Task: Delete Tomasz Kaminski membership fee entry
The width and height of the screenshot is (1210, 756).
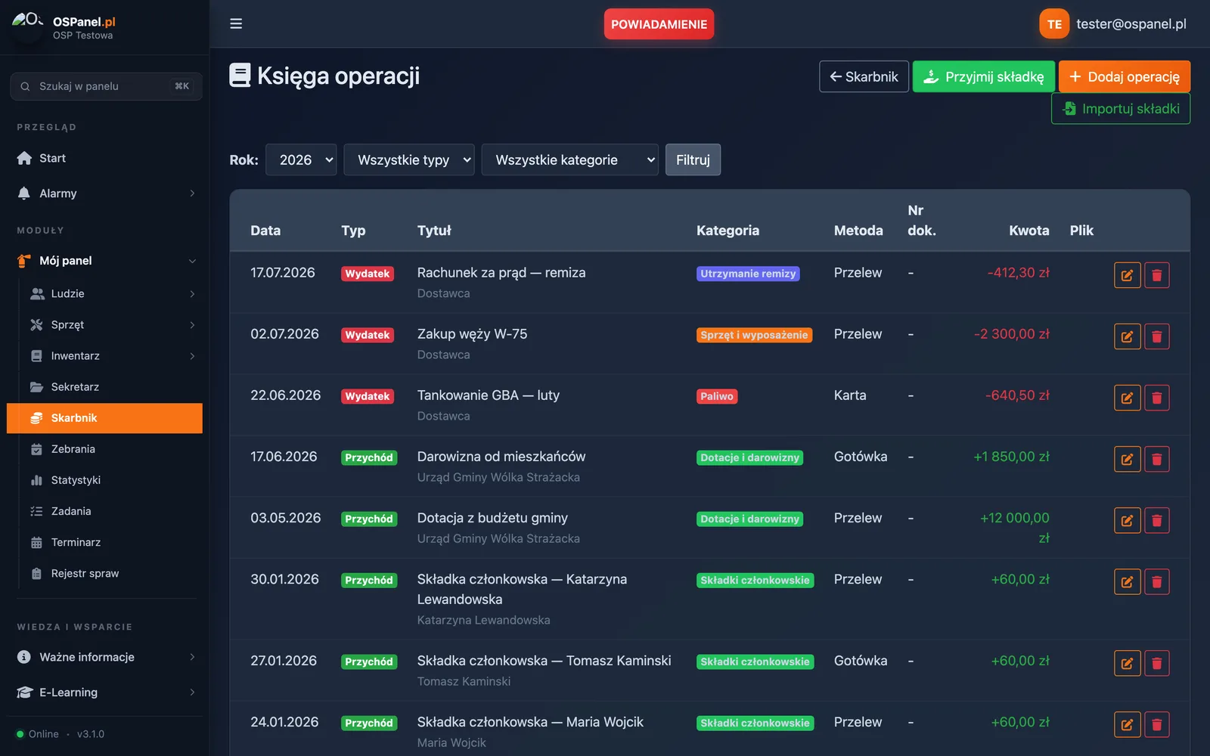Action: [1156, 663]
